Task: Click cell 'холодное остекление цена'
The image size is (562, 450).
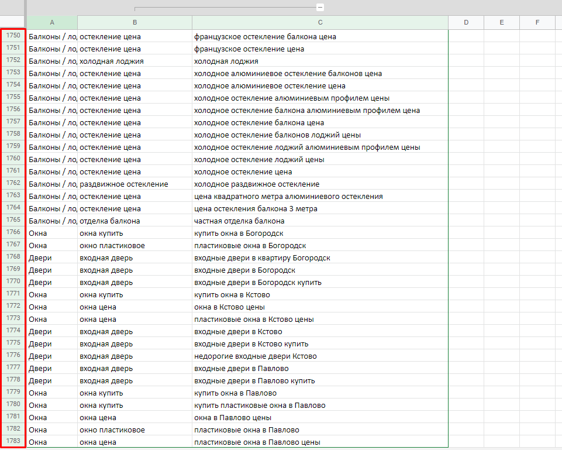Action: click(x=320, y=172)
